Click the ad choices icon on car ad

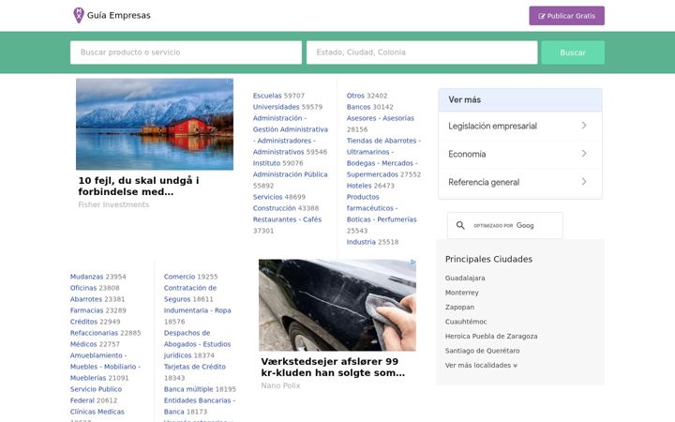coord(412,262)
